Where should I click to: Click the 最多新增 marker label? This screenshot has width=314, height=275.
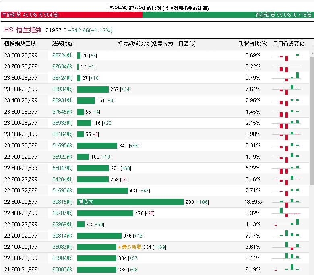[x=130, y=247]
